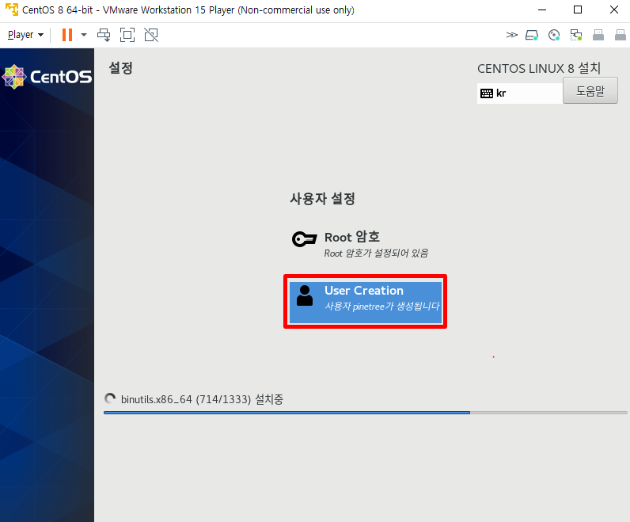Image resolution: width=630 pixels, height=522 pixels.
Task: Expand the power options dropdown arrow
Action: coord(84,35)
